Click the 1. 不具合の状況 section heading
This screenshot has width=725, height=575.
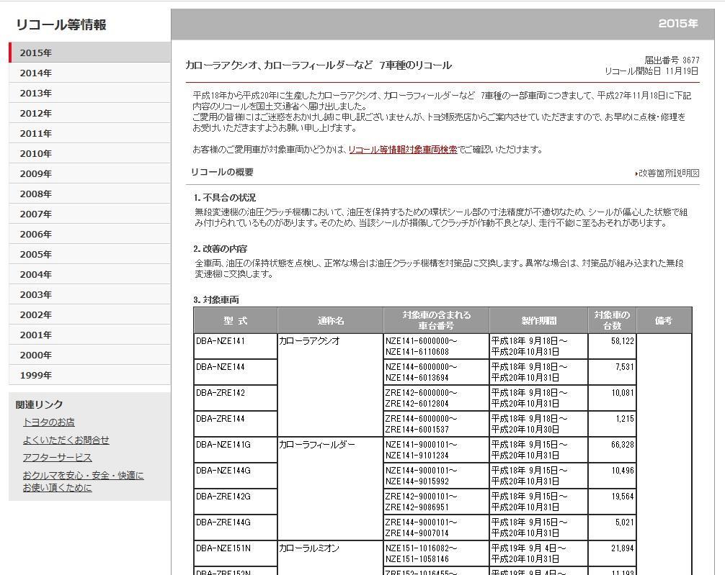tap(225, 198)
